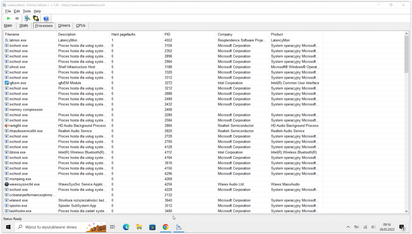Start monitoring with the green play icon

[9, 18]
